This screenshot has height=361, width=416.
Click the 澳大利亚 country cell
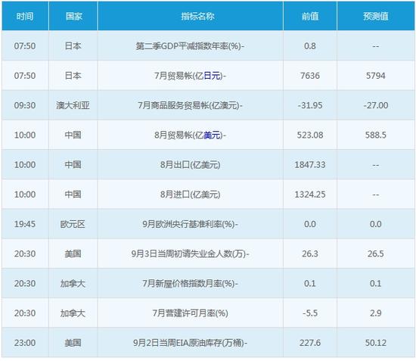click(x=73, y=105)
